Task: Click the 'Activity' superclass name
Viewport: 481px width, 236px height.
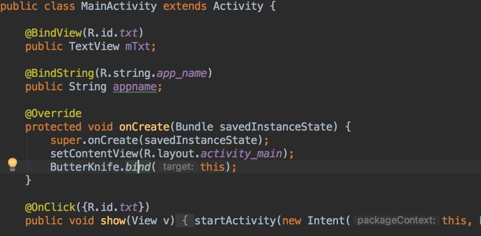Action: point(238,6)
